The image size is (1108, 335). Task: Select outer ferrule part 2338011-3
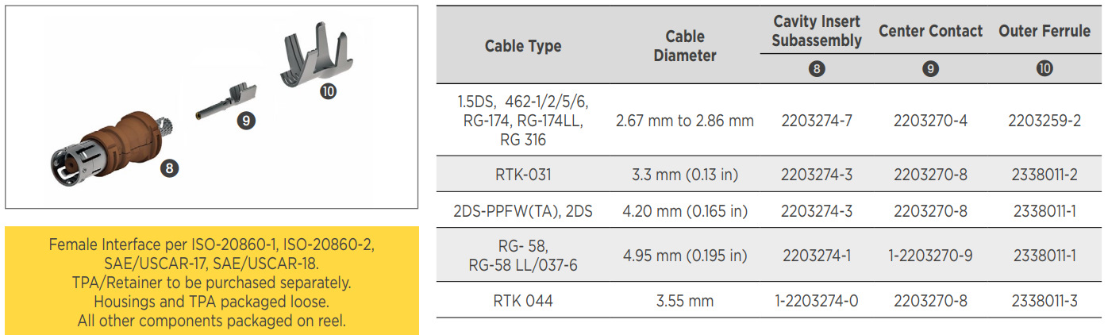click(x=1045, y=302)
